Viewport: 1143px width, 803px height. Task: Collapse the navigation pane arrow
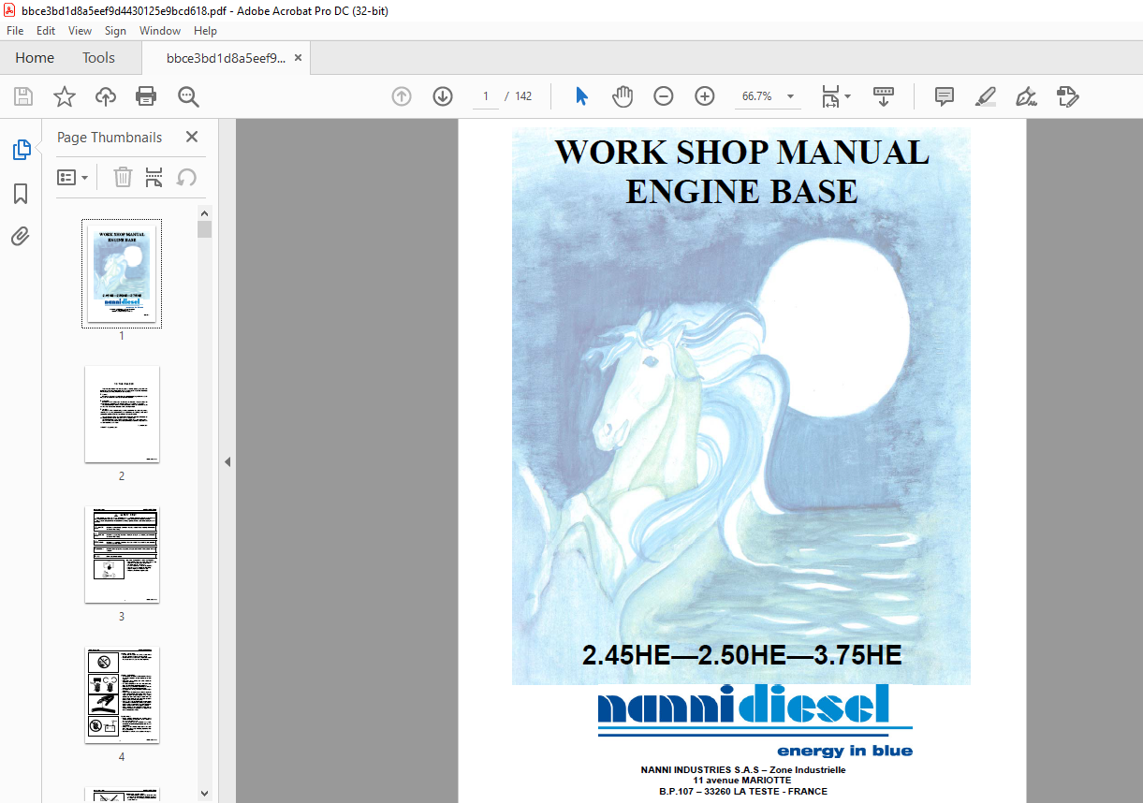coord(227,461)
